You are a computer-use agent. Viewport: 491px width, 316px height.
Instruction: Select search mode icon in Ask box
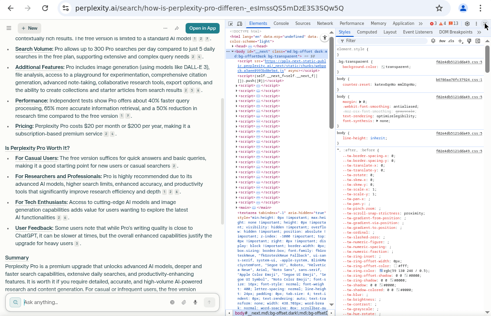(15, 302)
